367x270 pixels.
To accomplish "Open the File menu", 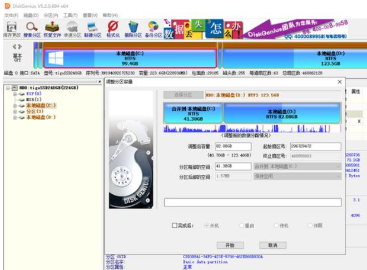I will pyautogui.click(x=11, y=15).
